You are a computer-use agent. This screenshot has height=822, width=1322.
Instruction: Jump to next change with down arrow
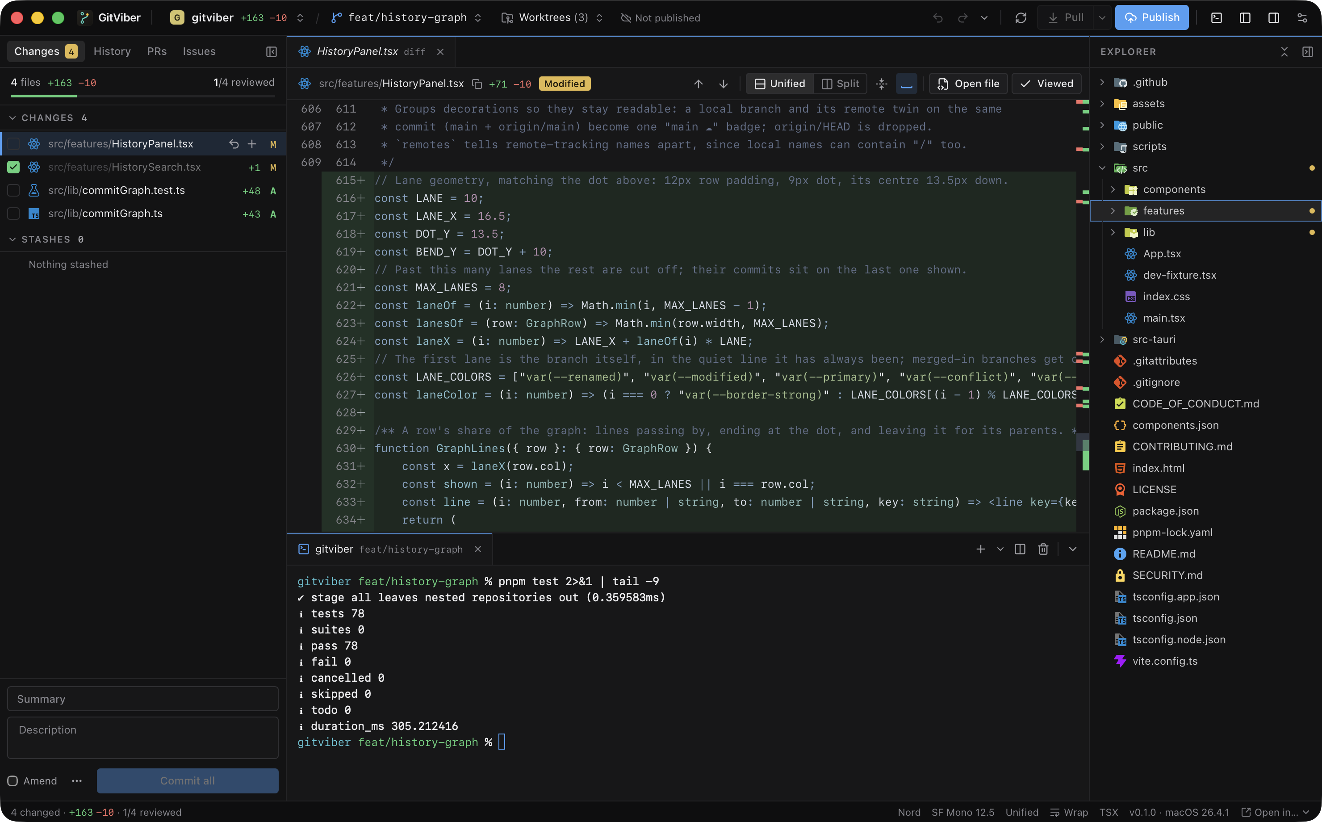pos(723,84)
